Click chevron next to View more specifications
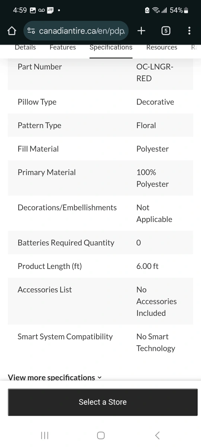The width and height of the screenshot is (201, 447). coord(99,378)
